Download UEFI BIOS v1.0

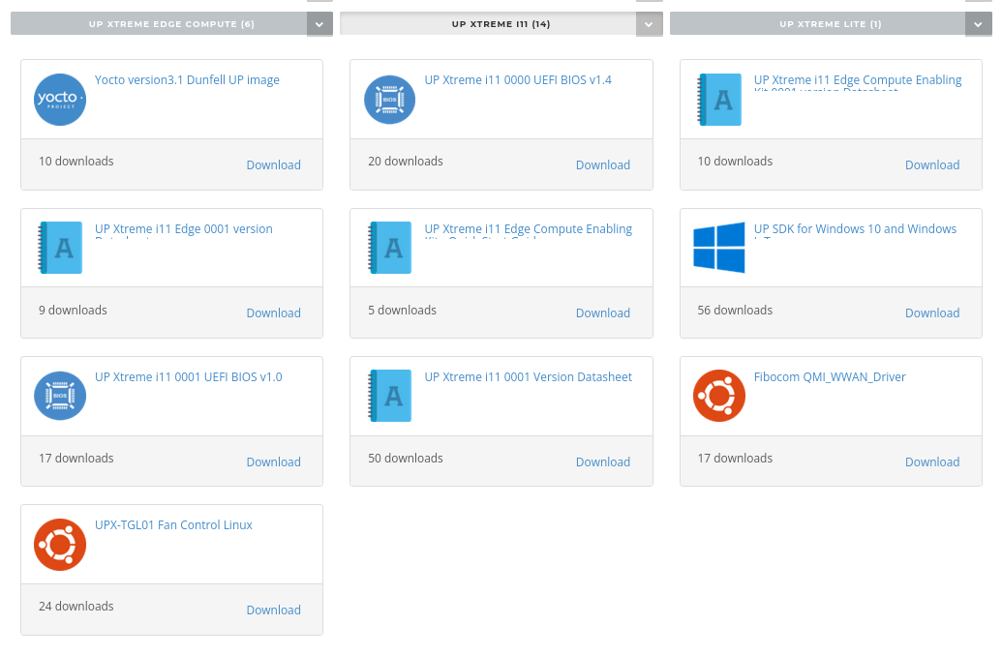[274, 462]
